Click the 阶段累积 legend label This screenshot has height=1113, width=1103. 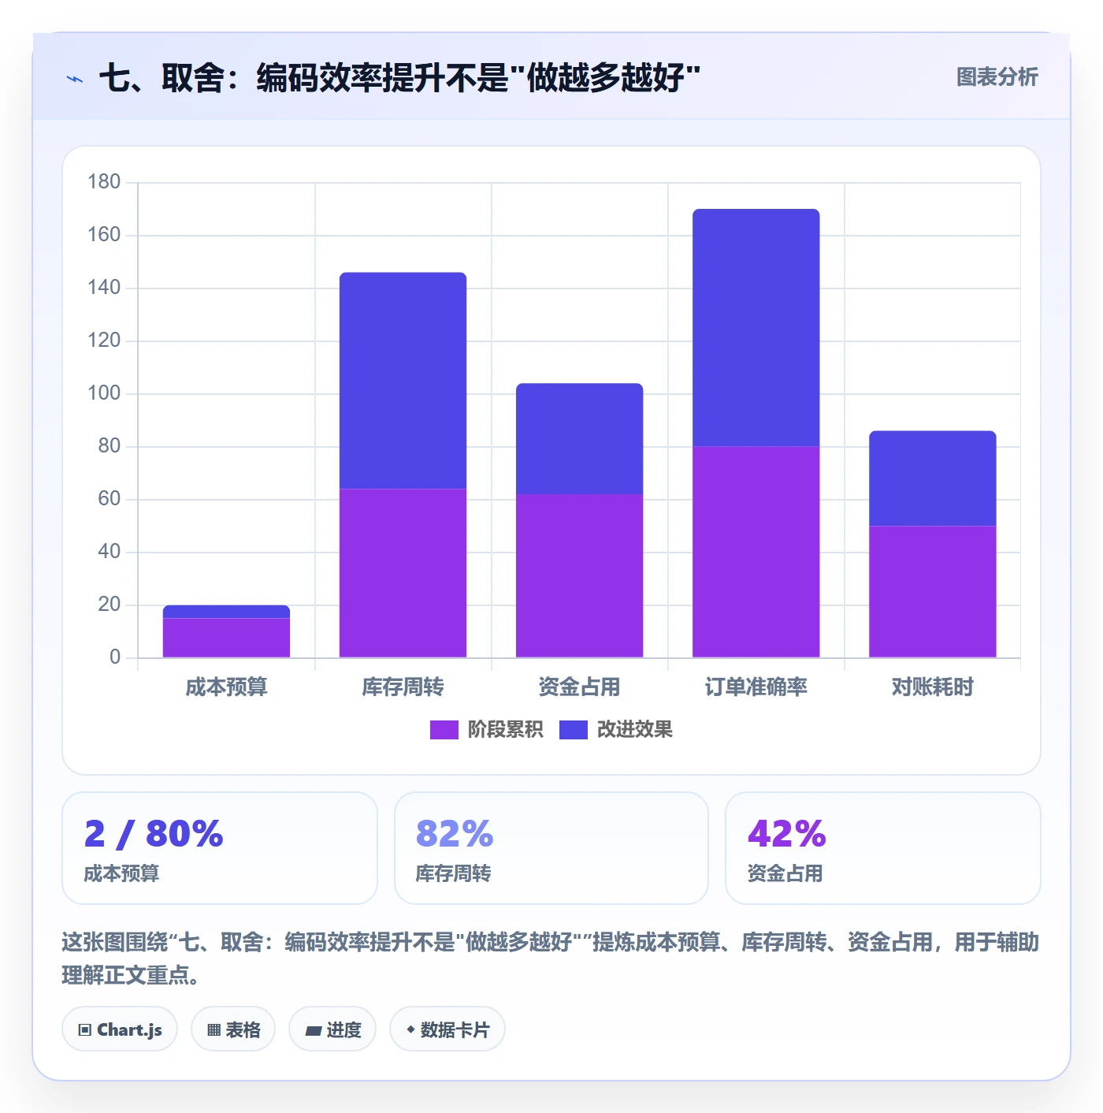[x=505, y=730]
